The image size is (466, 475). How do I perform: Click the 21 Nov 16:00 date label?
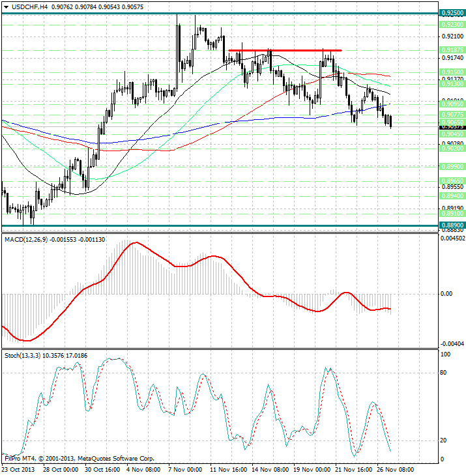click(354, 470)
